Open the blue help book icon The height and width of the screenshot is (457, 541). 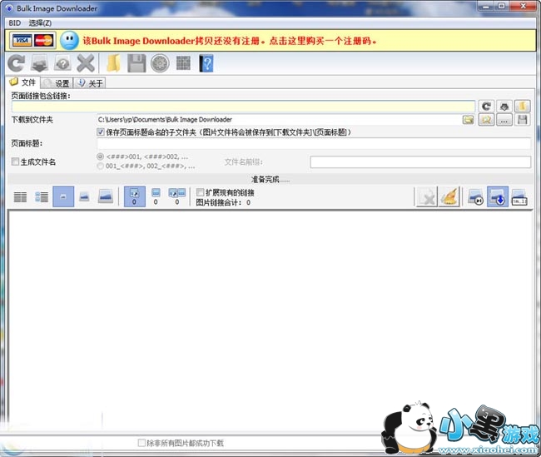coord(206,63)
